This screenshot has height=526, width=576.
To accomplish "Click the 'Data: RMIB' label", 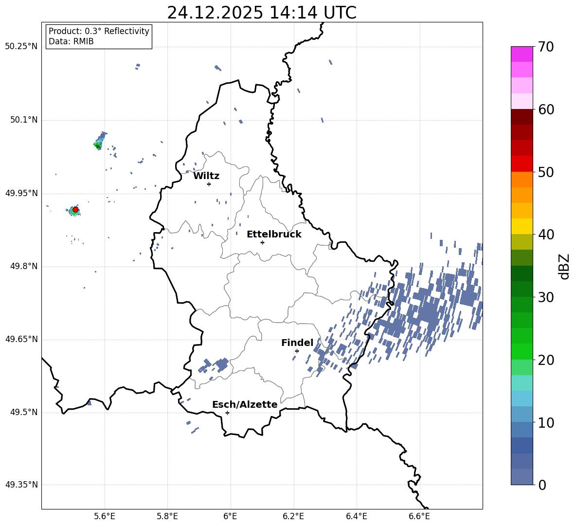I will [x=71, y=41].
